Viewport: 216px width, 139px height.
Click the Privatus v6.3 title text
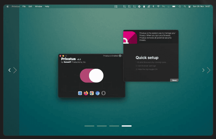tap(71, 59)
